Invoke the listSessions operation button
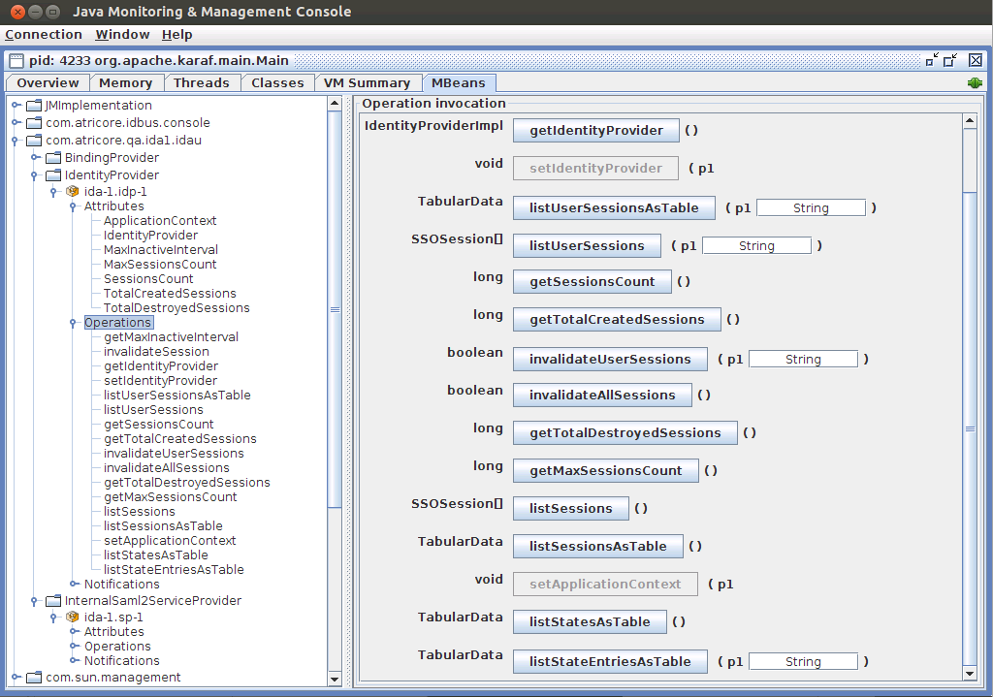The height and width of the screenshot is (697, 993). click(571, 508)
